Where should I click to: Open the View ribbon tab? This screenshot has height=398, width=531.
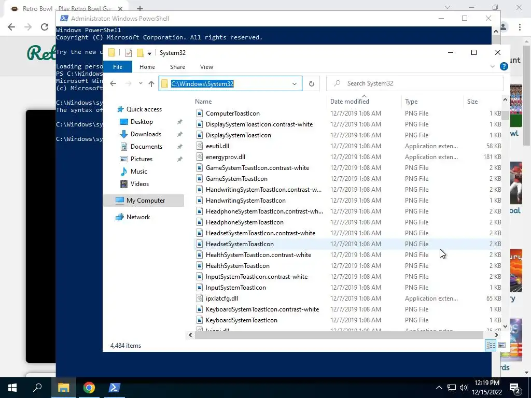coord(206,67)
